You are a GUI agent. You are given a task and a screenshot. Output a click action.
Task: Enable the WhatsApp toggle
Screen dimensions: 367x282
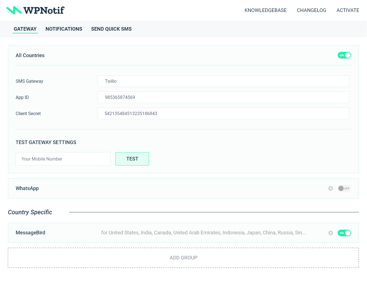344,188
